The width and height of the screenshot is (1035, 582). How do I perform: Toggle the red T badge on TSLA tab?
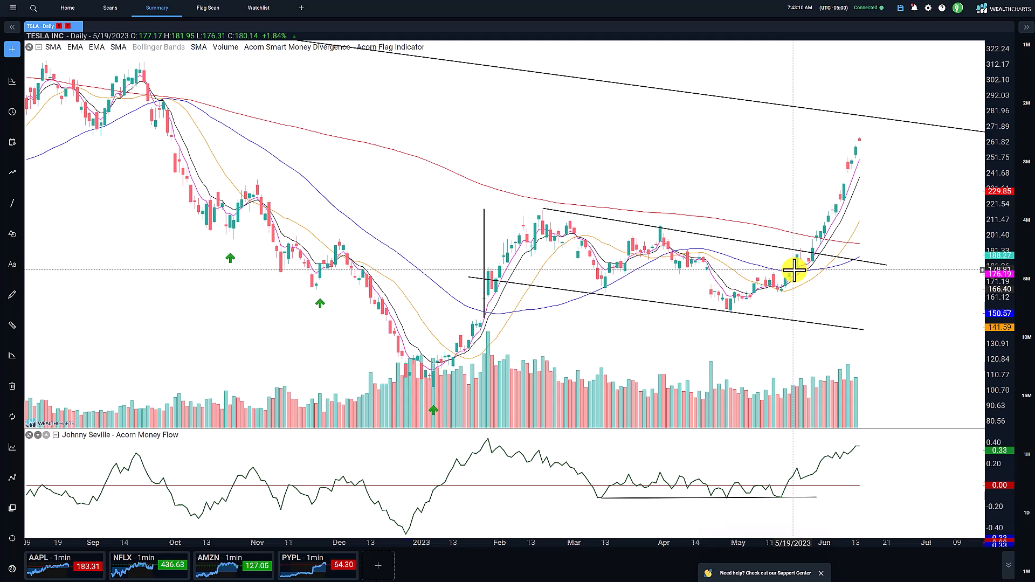click(68, 26)
